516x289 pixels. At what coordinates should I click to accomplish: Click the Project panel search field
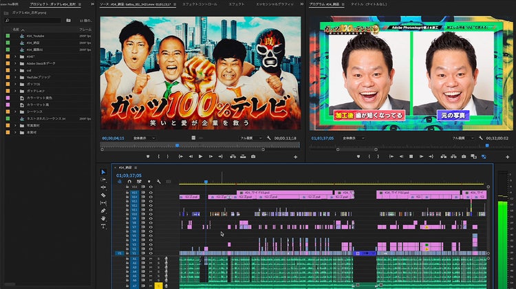pos(33,21)
